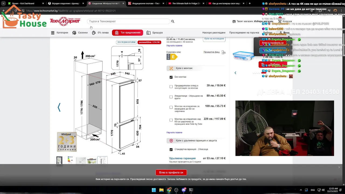Click the energy class E label icon
The image size is (345, 194).
[x=172, y=57]
